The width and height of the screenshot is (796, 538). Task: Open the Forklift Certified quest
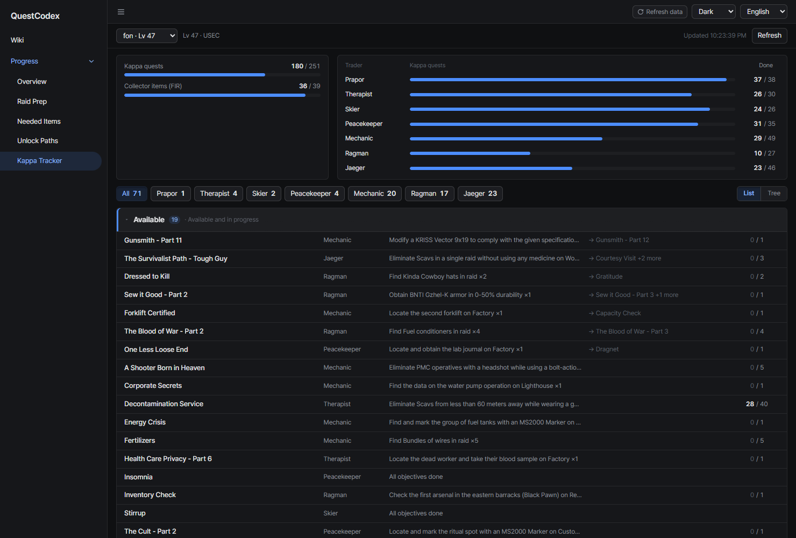click(150, 313)
